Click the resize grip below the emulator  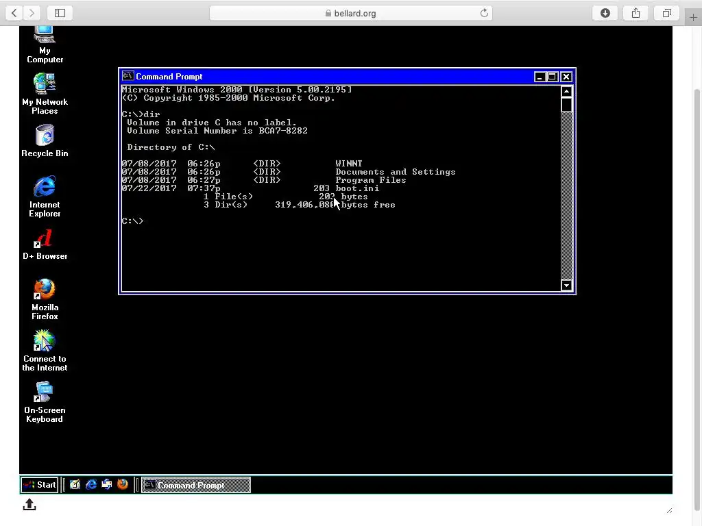[x=669, y=510]
